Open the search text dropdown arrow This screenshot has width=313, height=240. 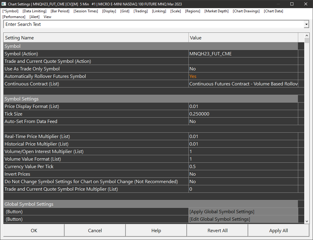click(306, 24)
